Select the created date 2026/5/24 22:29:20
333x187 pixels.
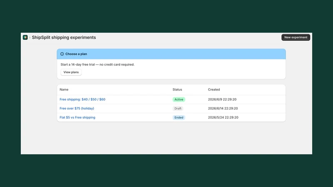[223, 118]
